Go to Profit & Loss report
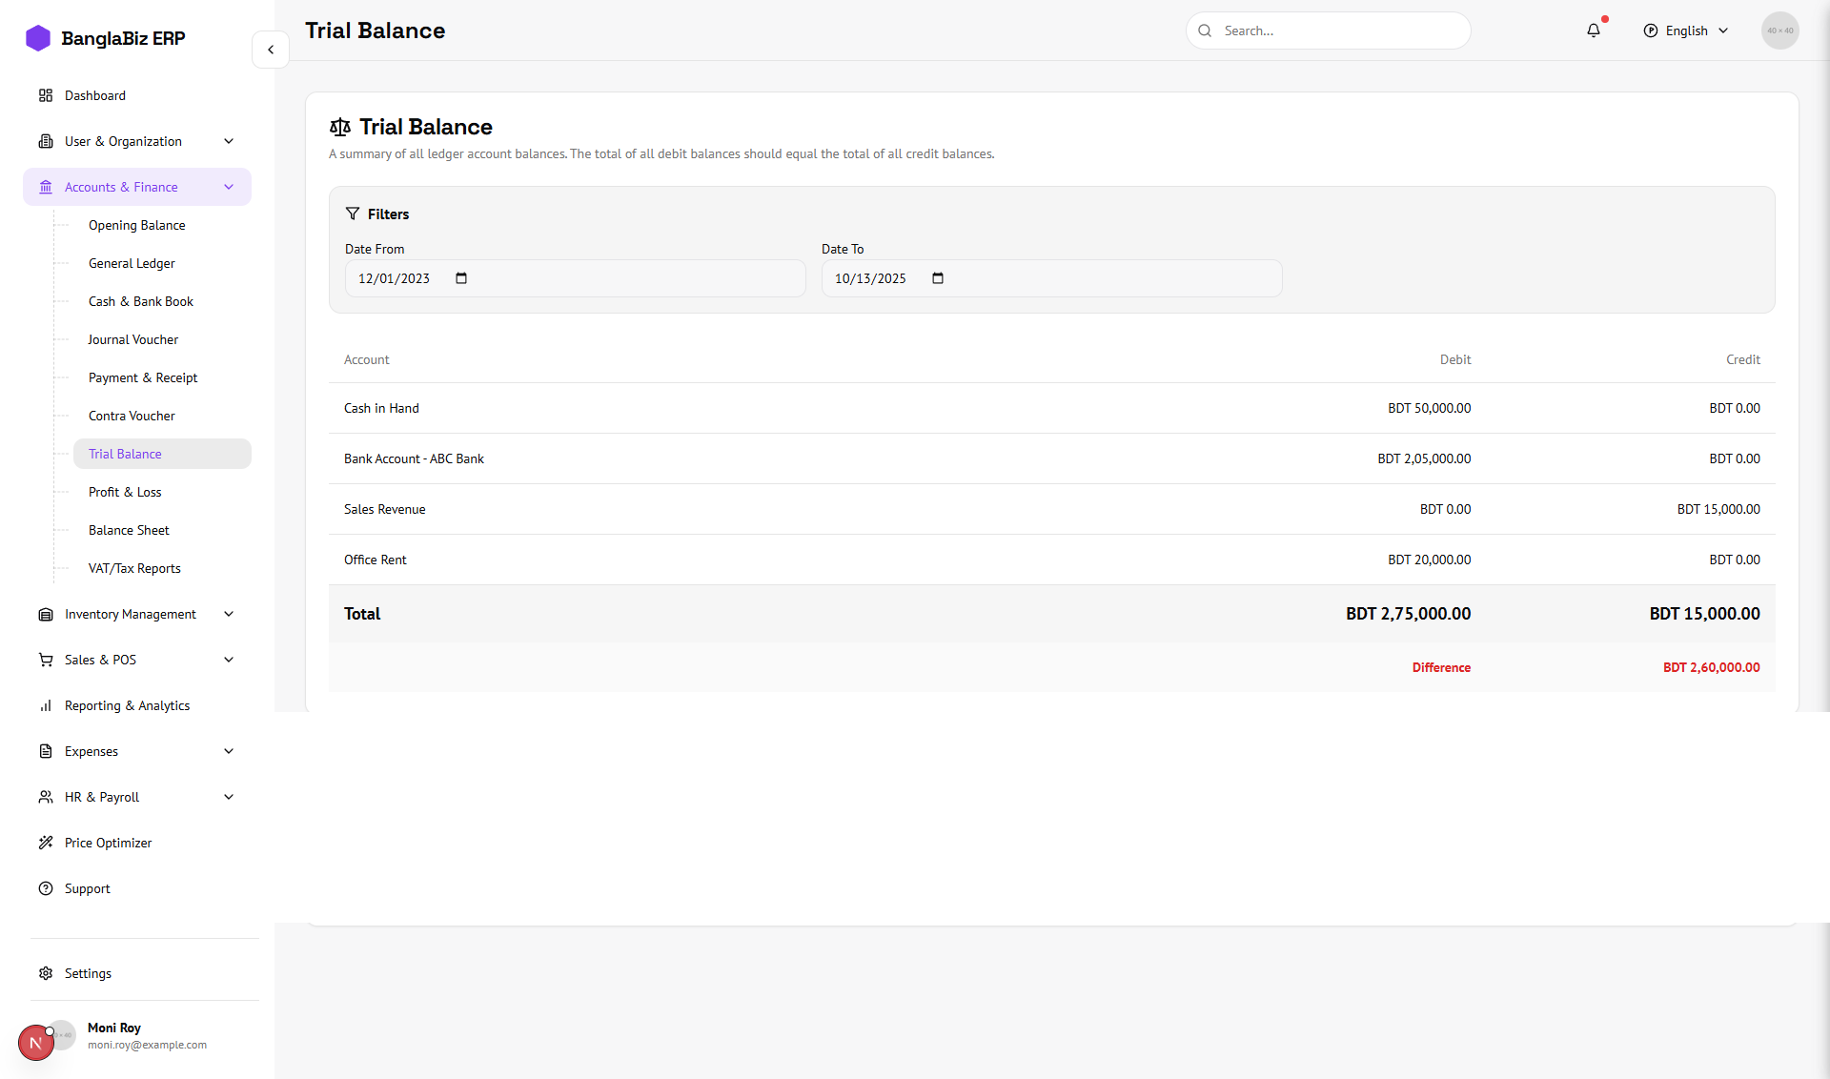The width and height of the screenshot is (1830, 1079). [125, 492]
